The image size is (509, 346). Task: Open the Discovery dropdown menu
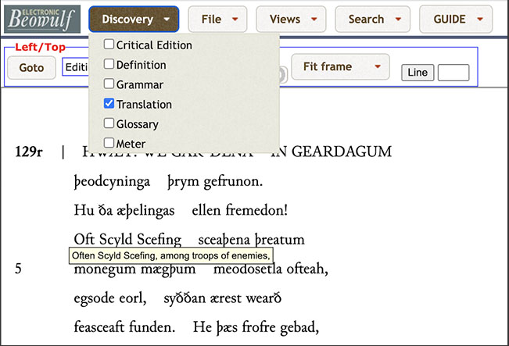pos(134,19)
